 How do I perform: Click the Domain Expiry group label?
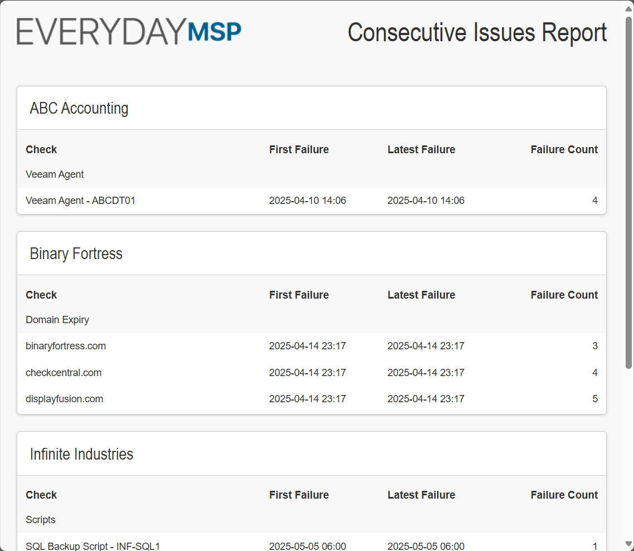click(57, 320)
